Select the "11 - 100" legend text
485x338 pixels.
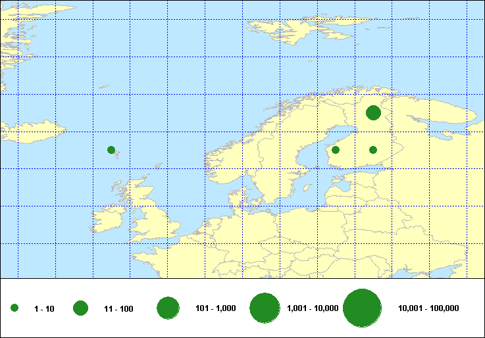(x=118, y=308)
